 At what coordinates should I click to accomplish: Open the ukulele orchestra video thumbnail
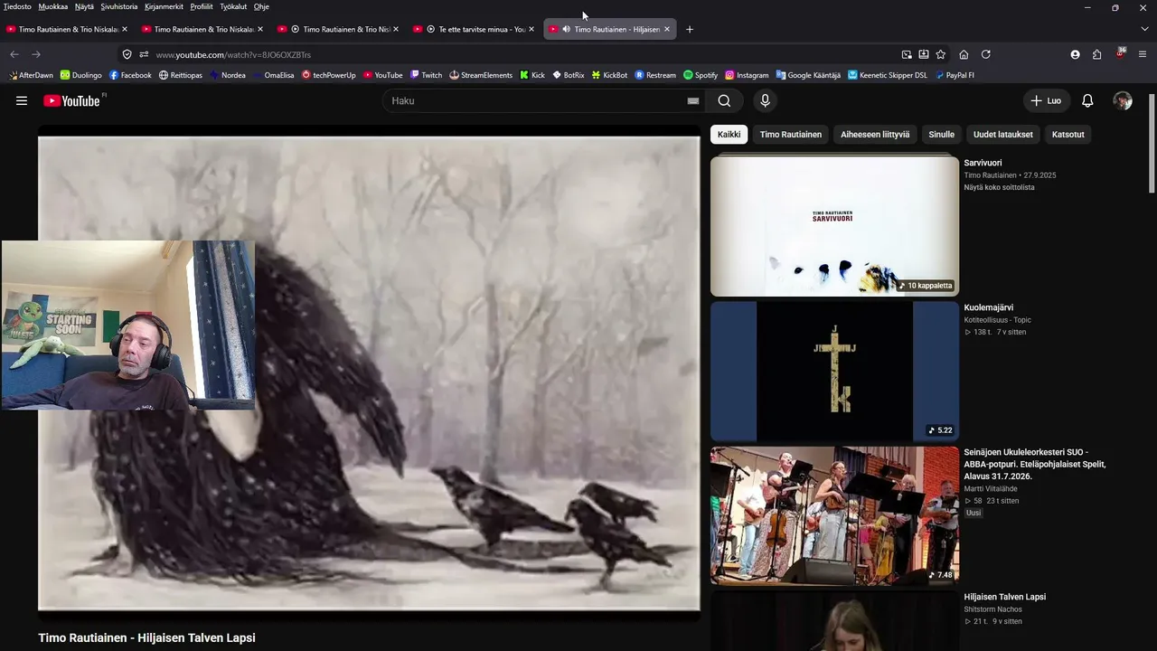click(x=834, y=515)
